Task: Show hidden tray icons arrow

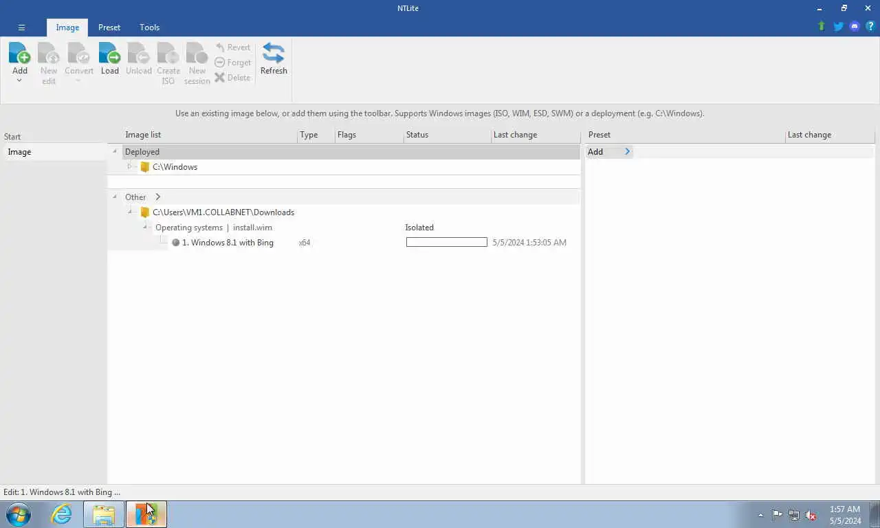Action: [x=760, y=515]
